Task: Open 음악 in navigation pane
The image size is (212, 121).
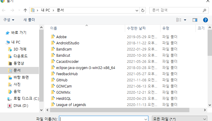Action: coord(17,91)
